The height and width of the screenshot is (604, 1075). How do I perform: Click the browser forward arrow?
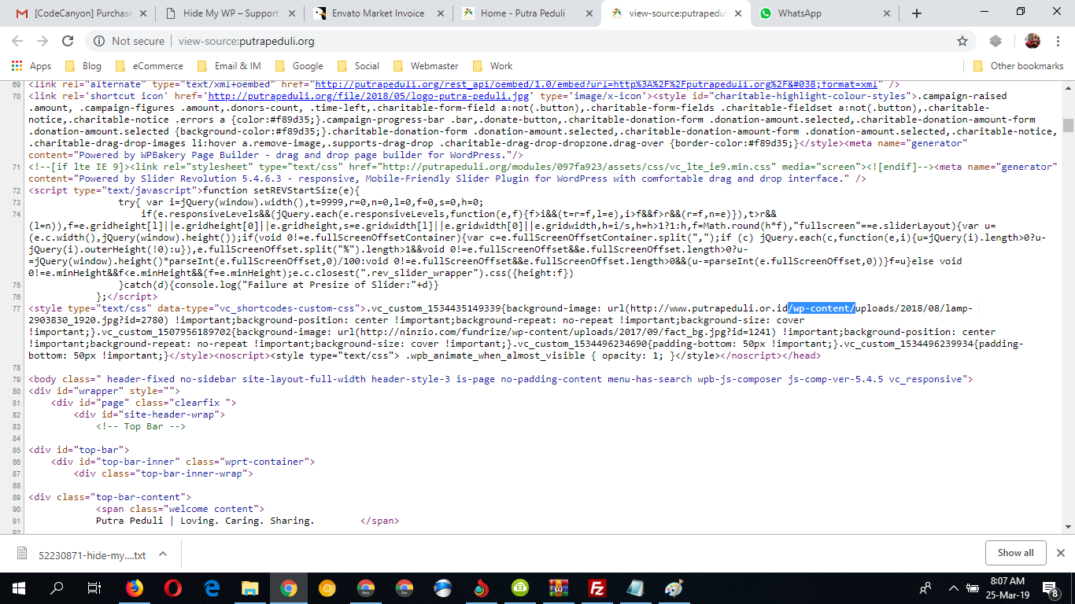coord(42,41)
